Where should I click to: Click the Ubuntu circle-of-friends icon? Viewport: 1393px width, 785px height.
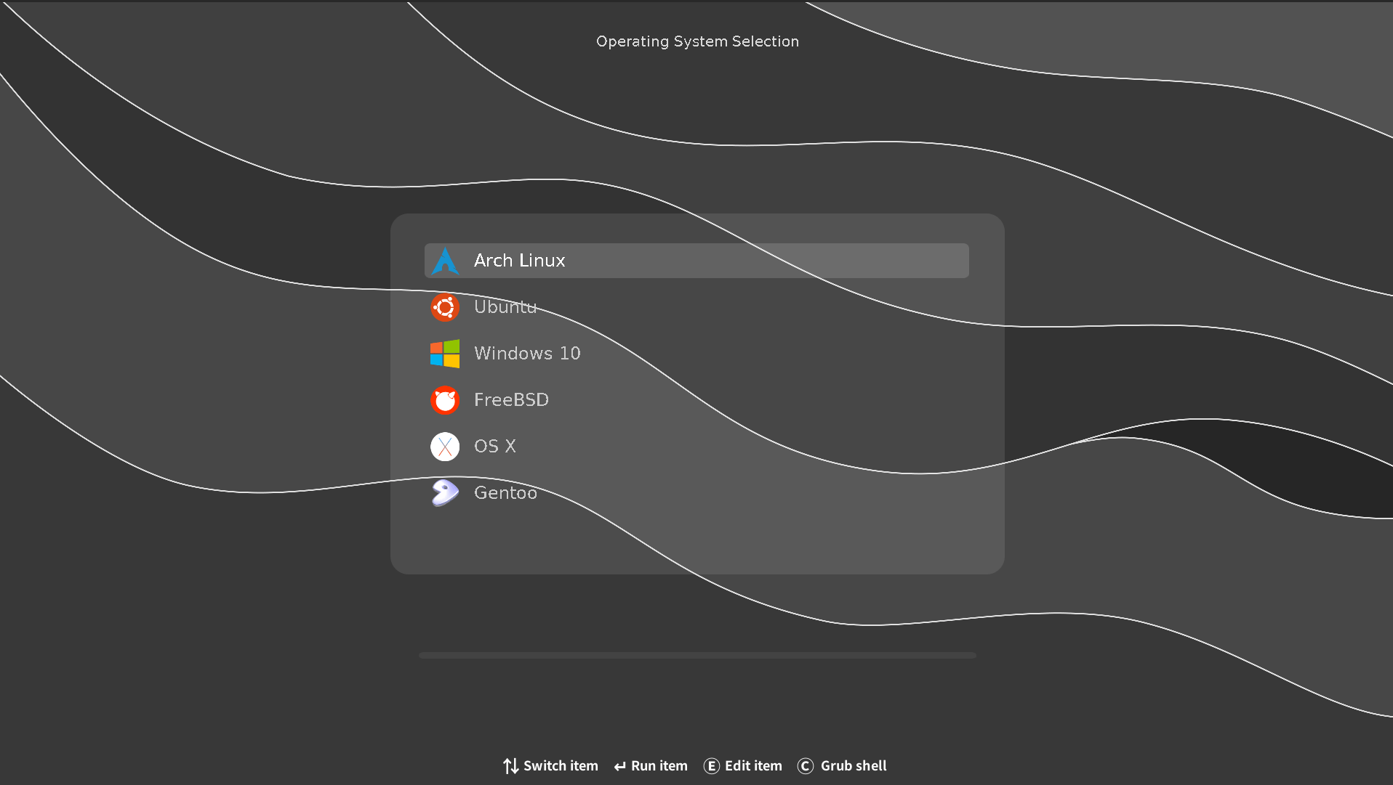click(x=445, y=307)
